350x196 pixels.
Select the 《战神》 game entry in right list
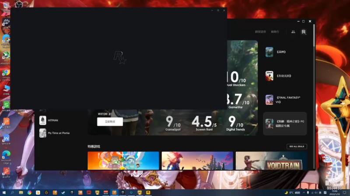tap(285, 52)
